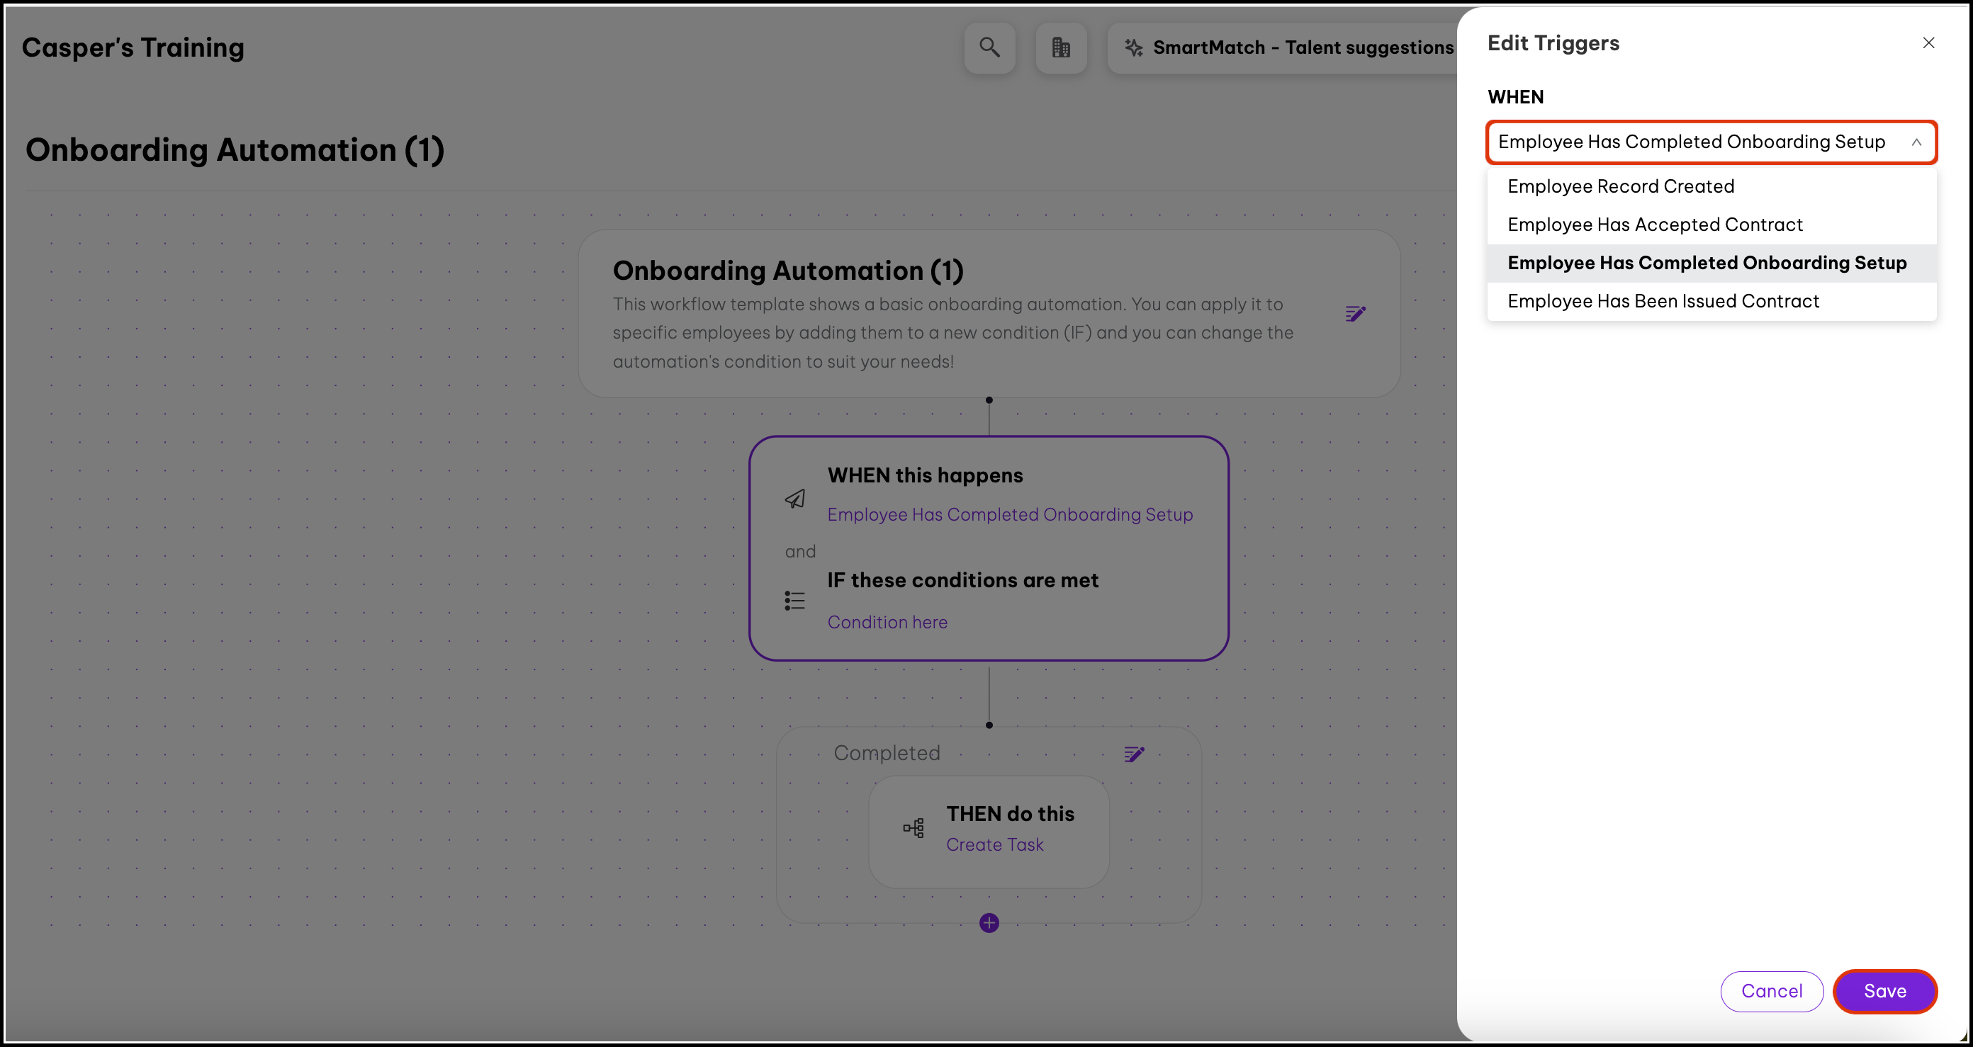Collapse the WHEN trigger dropdown chevron
Viewport: 1973px width, 1047px height.
[1916, 142]
